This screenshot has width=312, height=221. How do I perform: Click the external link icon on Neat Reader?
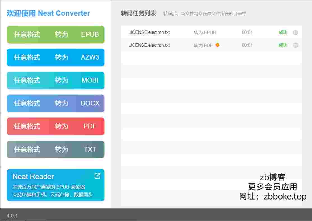[97, 176]
